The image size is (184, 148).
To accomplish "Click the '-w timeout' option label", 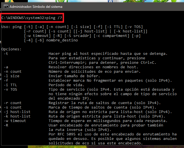I will pyautogui.click(x=15, y=121).
